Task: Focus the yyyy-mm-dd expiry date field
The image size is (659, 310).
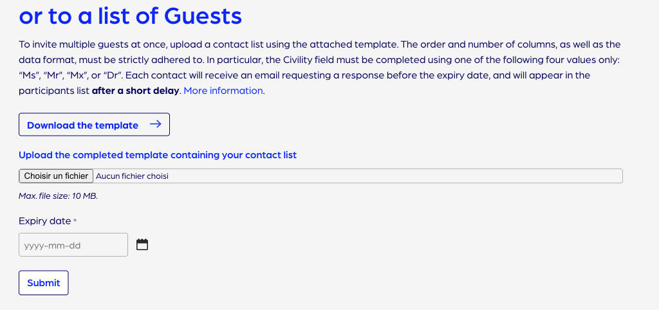Action: click(x=73, y=245)
